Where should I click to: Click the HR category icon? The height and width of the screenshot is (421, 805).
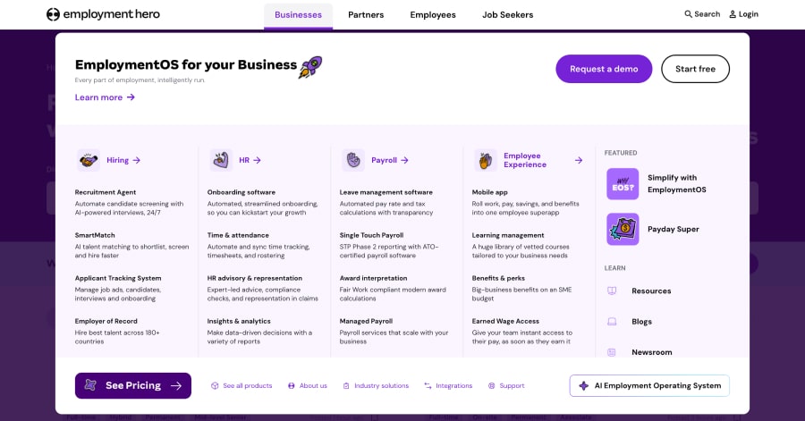(x=221, y=160)
